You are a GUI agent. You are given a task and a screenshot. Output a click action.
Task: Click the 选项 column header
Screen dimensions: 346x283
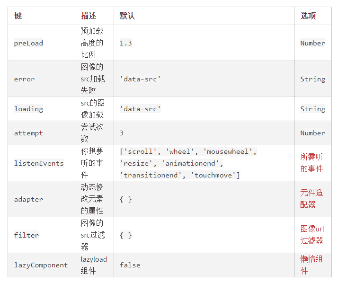[x=308, y=16]
